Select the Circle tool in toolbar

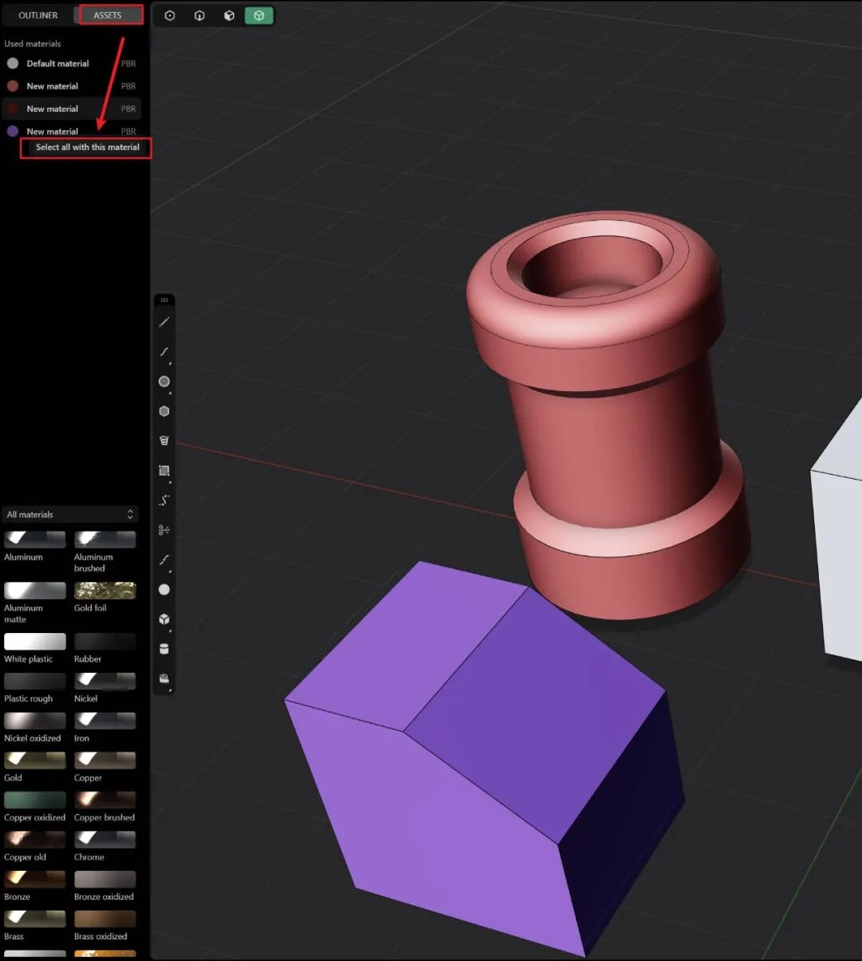coord(164,382)
